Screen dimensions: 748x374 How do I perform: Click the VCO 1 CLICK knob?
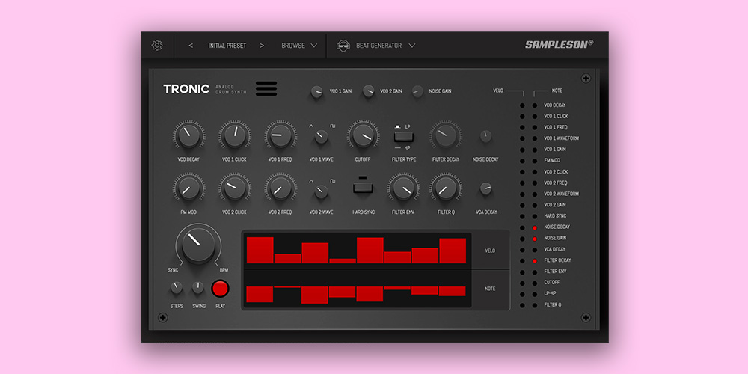(x=235, y=135)
